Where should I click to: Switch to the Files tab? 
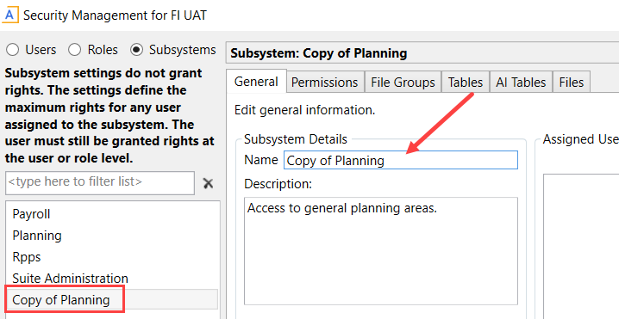(572, 82)
